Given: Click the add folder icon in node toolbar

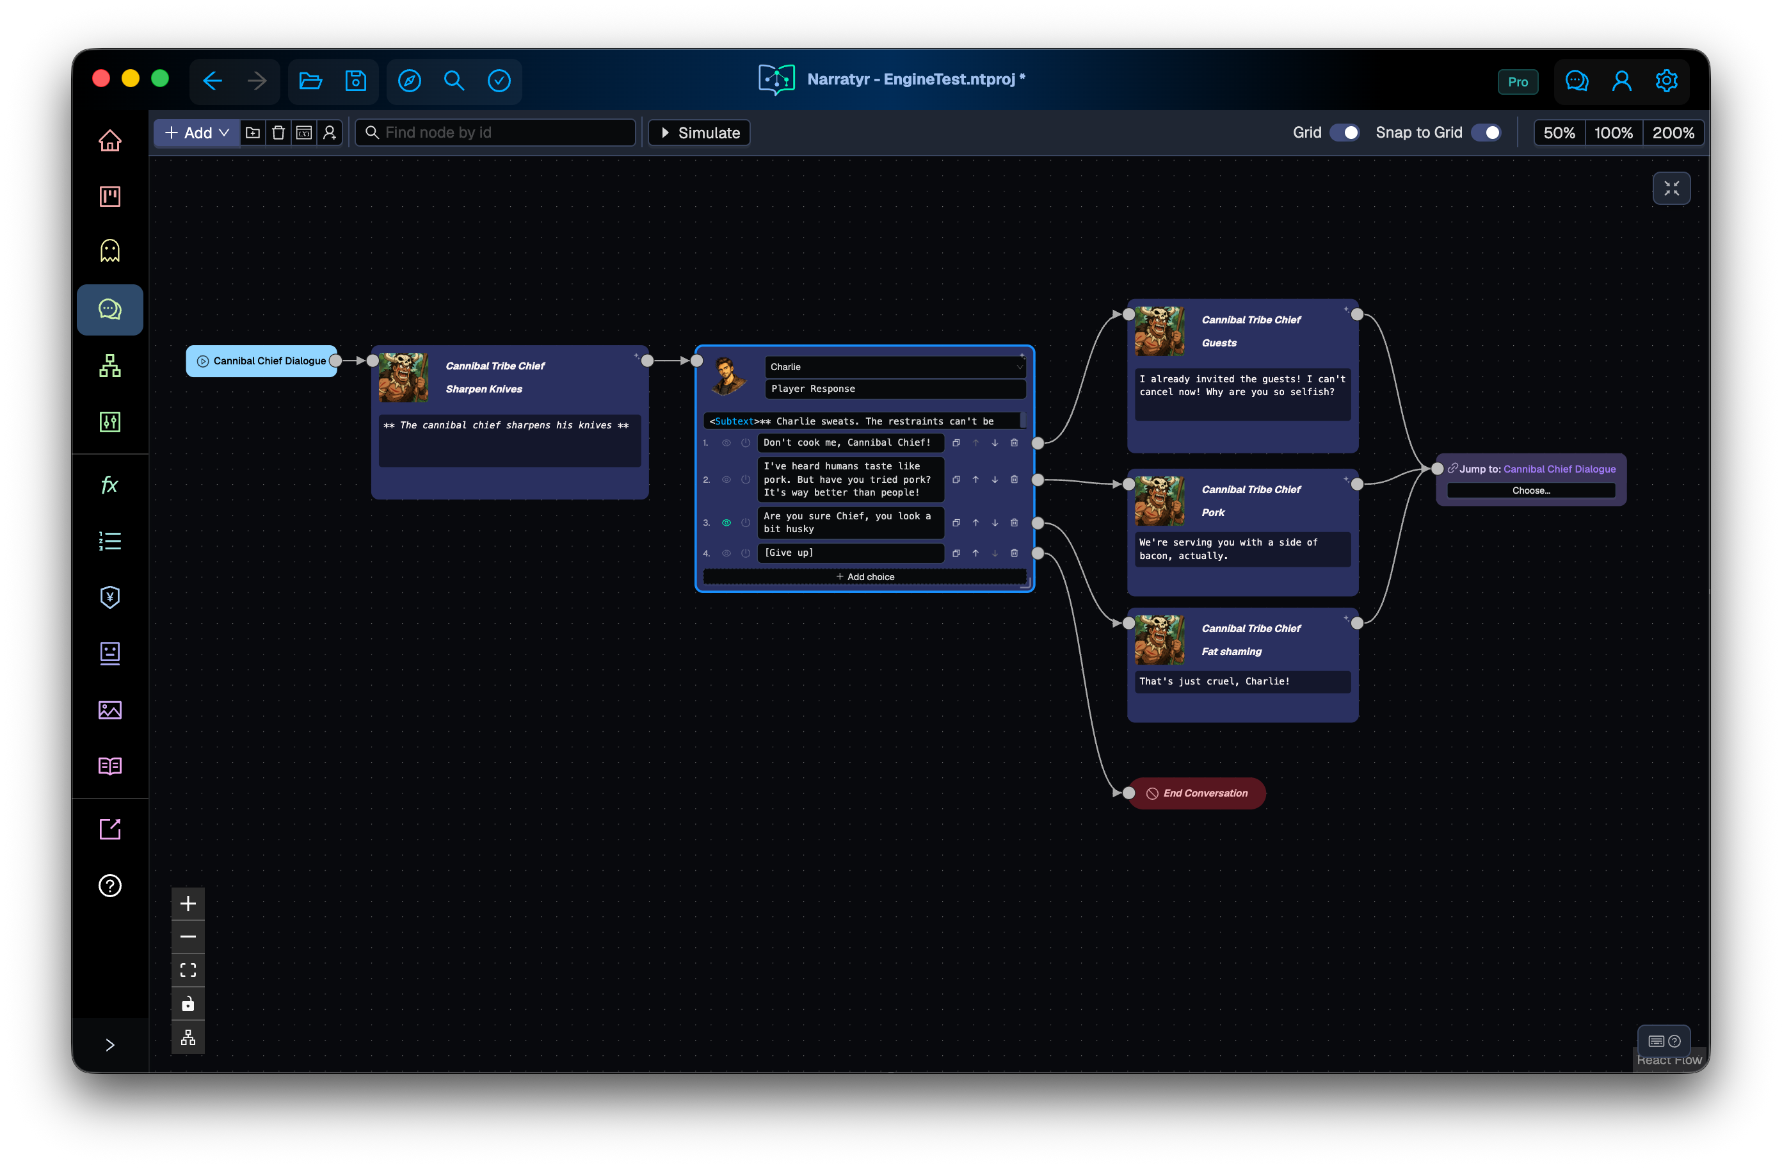Looking at the screenshot, I should [x=253, y=133].
